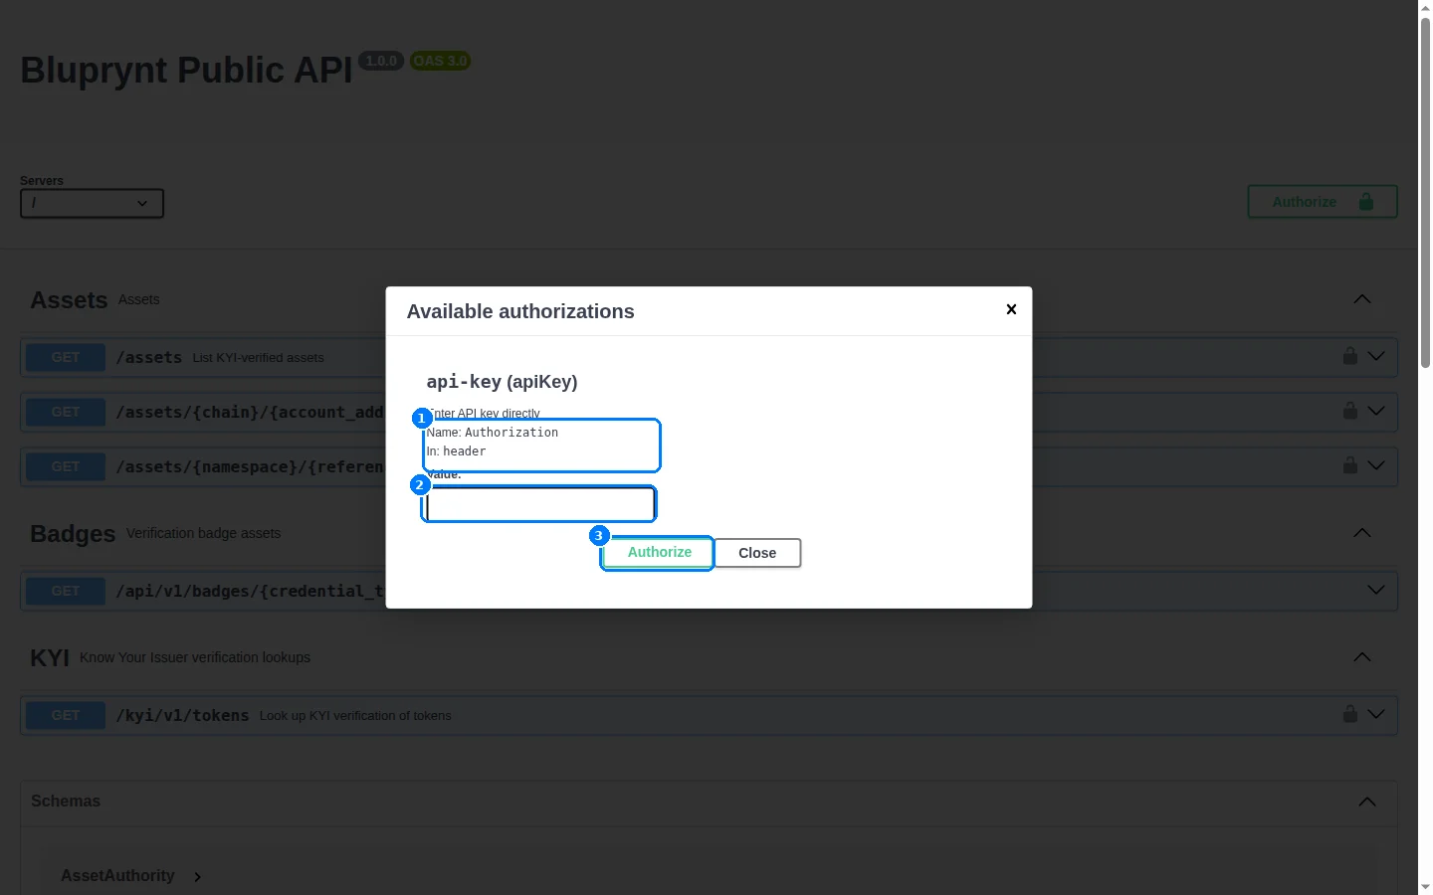The image size is (1433, 895).
Task: Click the top-right Authorize lock button
Action: tap(1323, 202)
